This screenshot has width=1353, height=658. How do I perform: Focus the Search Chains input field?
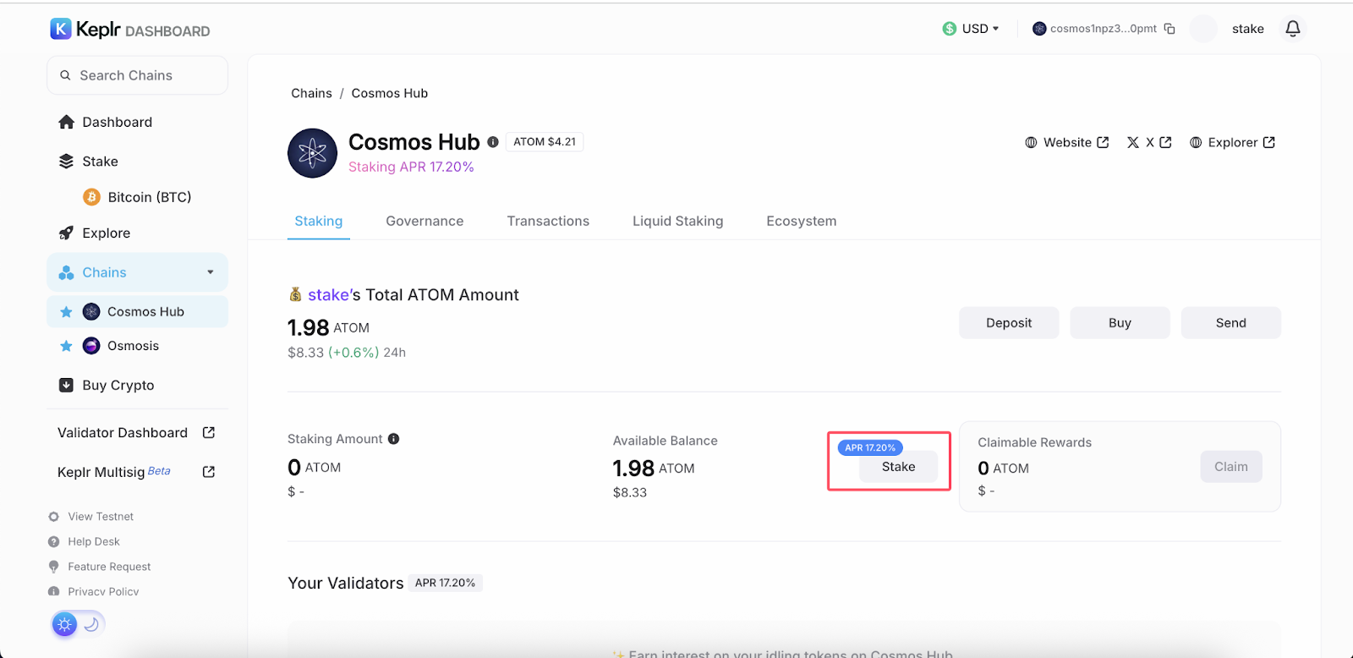138,76
